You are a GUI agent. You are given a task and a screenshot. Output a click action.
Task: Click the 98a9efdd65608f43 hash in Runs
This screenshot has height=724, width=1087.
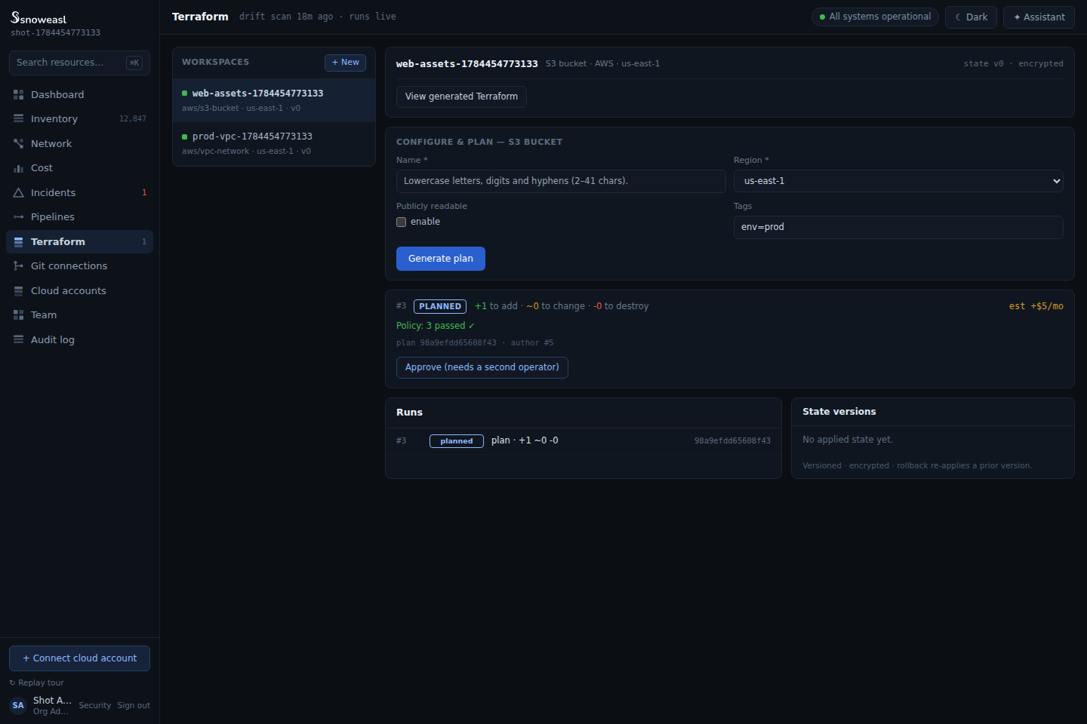click(x=732, y=441)
